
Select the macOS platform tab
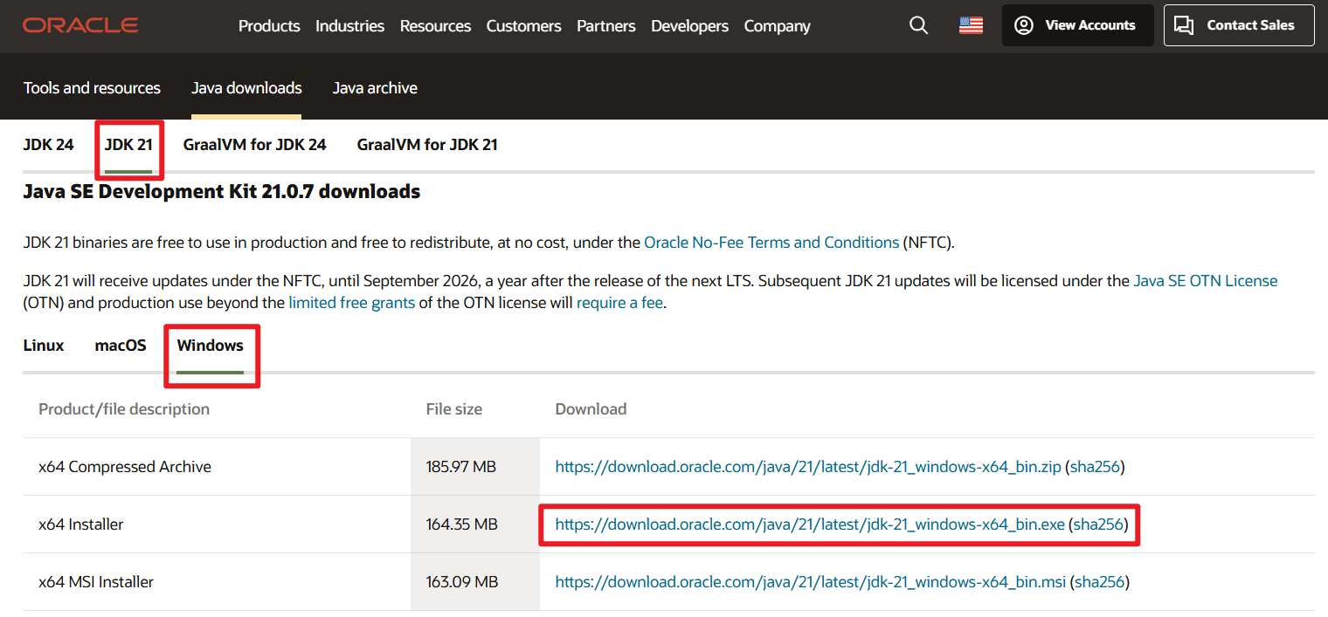pos(121,346)
